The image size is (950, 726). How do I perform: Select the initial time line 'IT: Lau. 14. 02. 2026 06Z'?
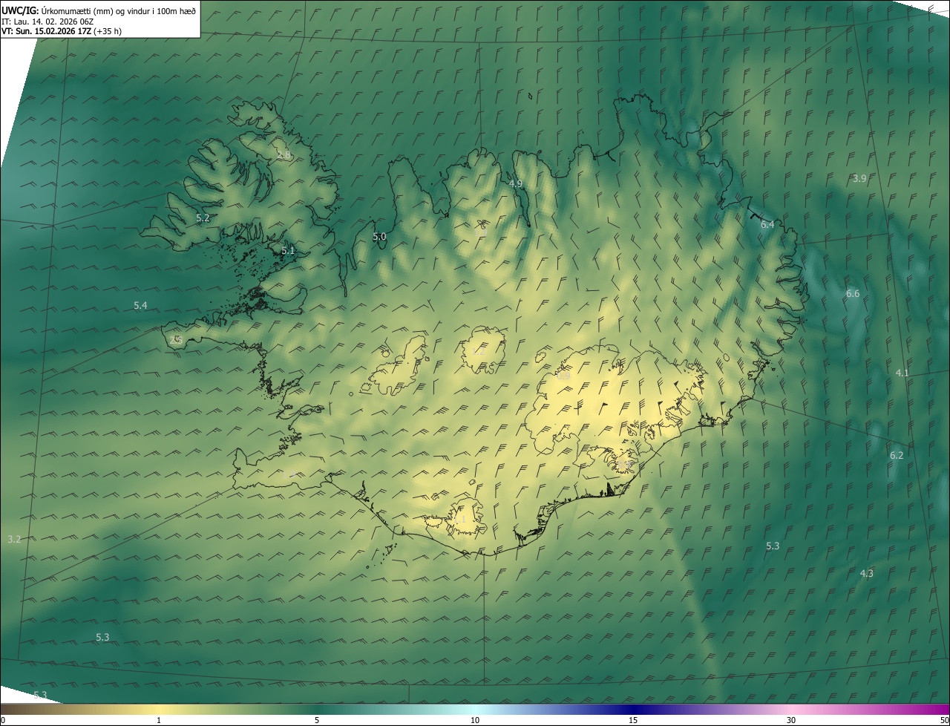(47, 22)
